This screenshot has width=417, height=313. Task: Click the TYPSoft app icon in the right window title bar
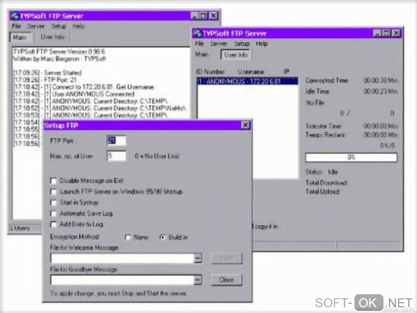tap(197, 33)
